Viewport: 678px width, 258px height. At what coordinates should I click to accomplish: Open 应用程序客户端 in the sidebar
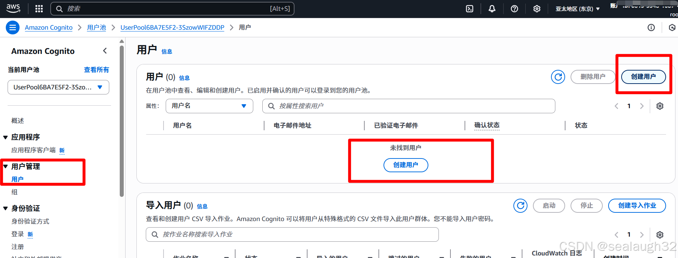coord(33,150)
